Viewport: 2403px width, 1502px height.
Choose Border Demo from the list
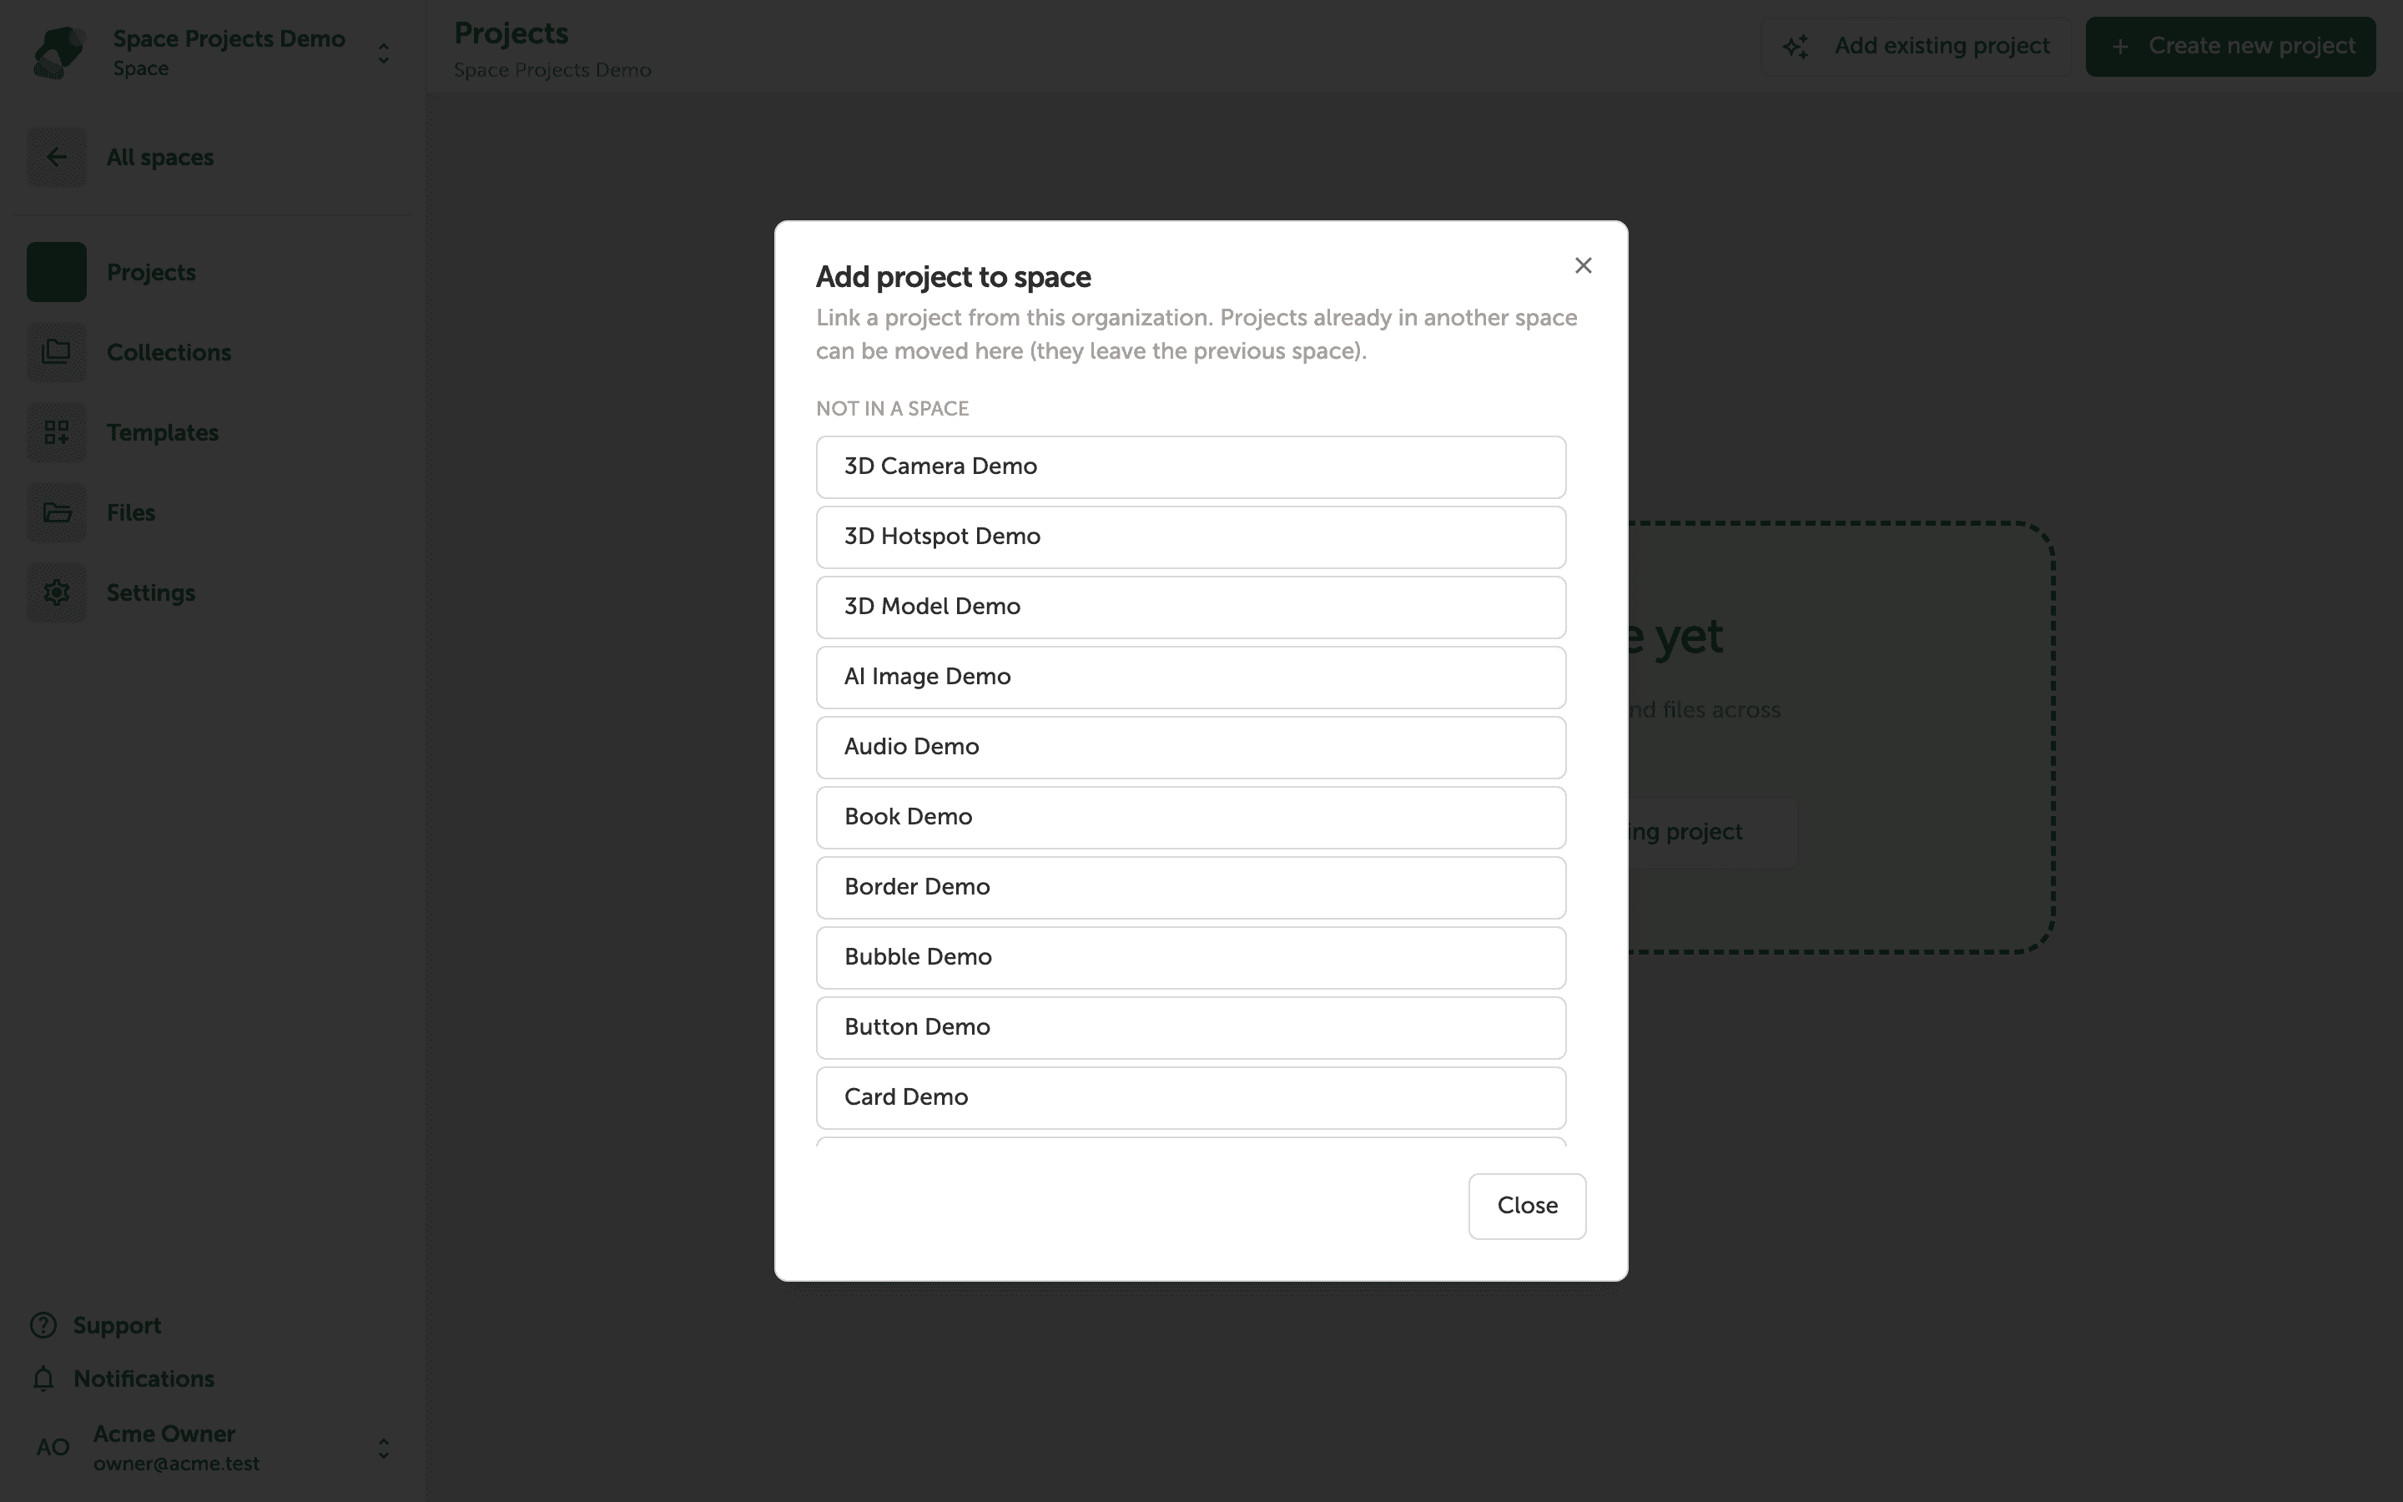pyautogui.click(x=1191, y=887)
